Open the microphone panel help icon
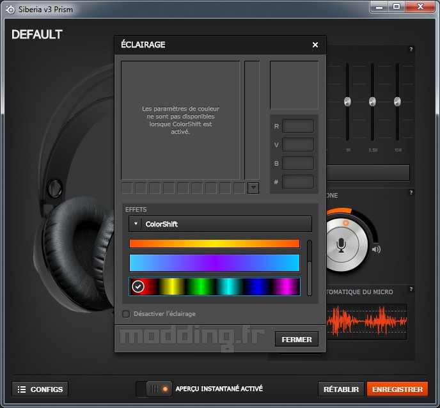 411,192
